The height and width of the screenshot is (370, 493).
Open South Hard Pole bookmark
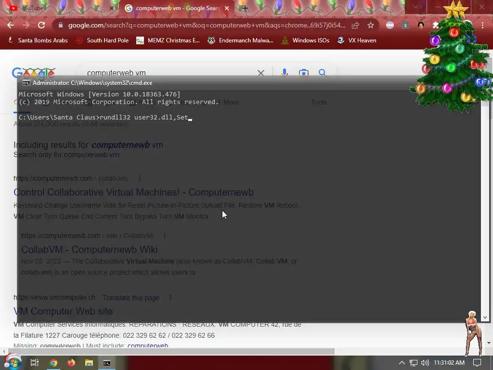(102, 40)
